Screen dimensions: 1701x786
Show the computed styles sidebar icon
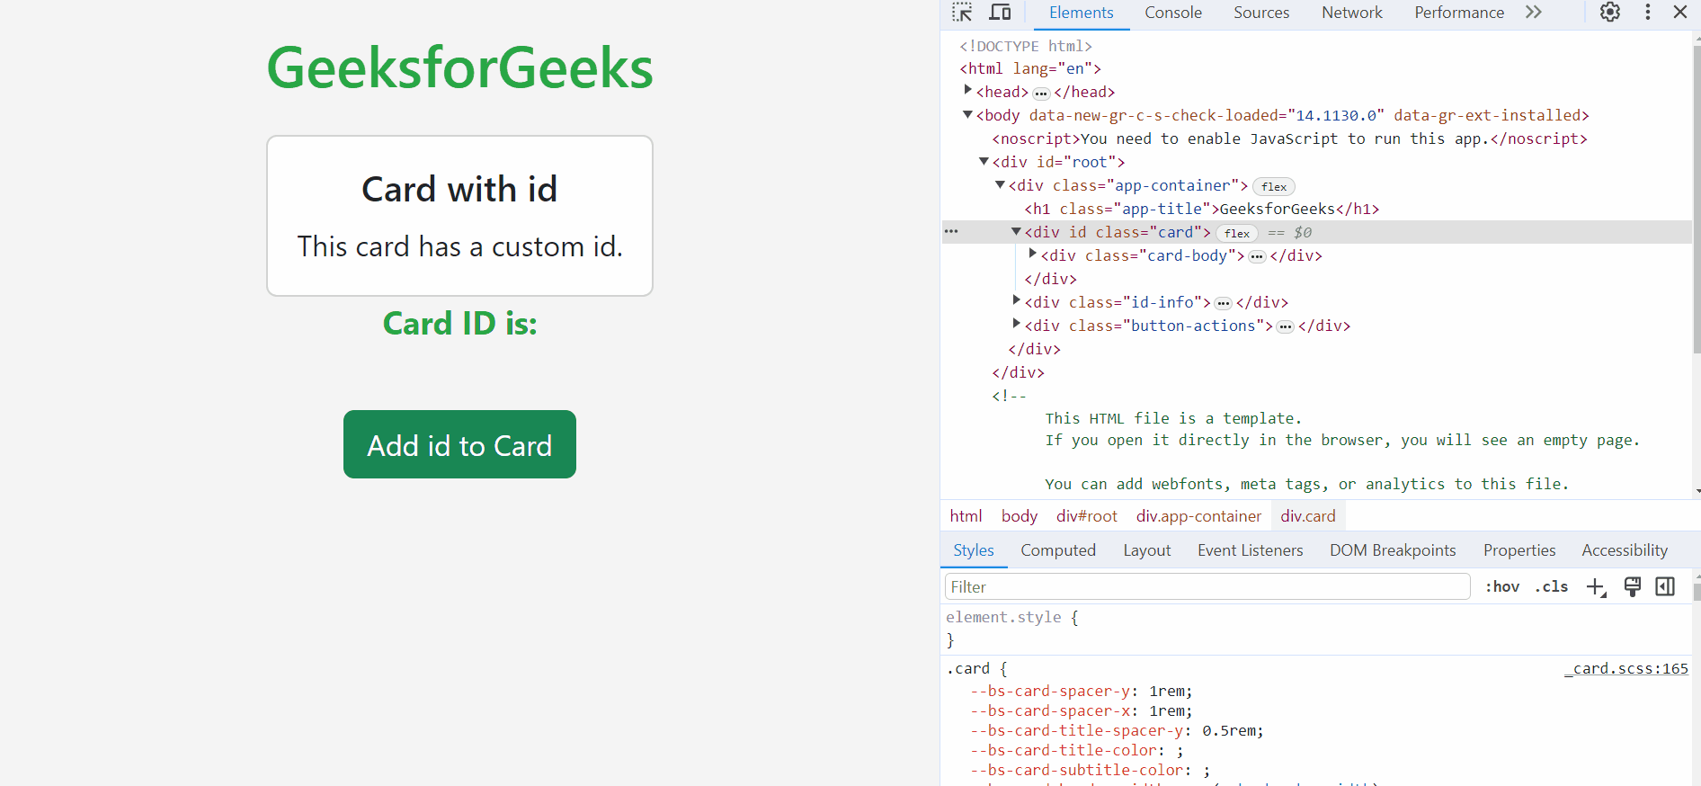coord(1665,587)
